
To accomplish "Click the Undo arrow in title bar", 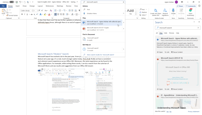I will (20, 2).
